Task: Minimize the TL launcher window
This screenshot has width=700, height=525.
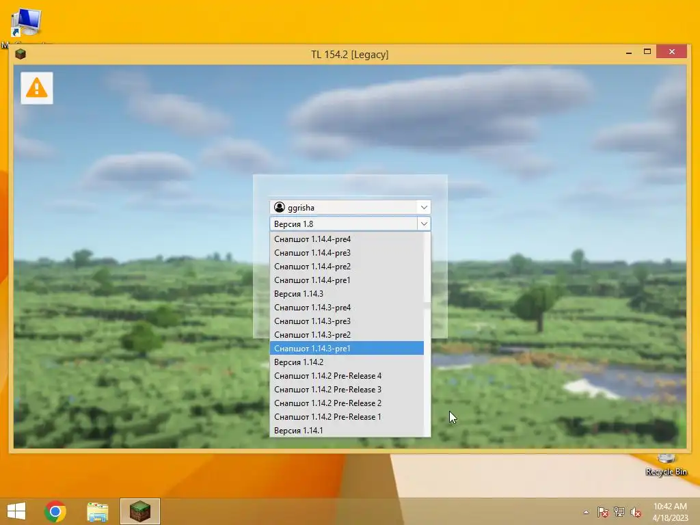Action: pyautogui.click(x=629, y=52)
